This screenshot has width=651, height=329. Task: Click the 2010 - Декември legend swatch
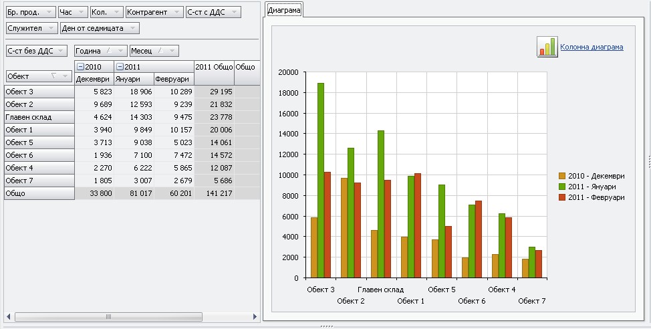point(562,176)
